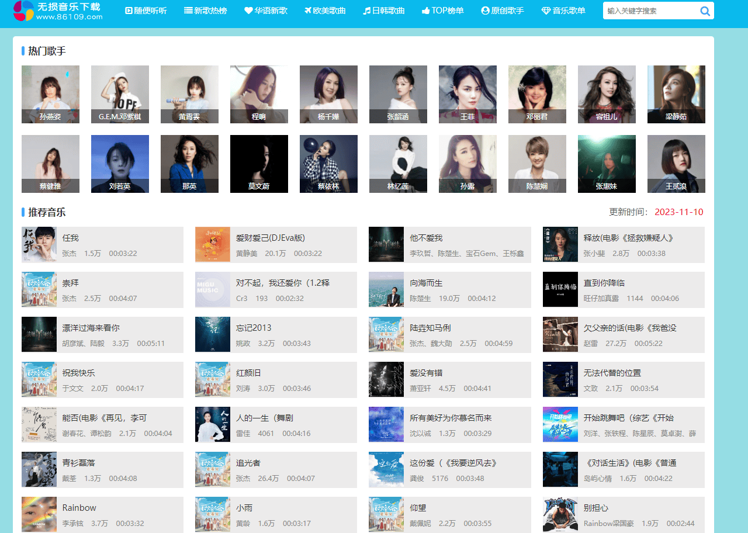This screenshot has height=533, width=748.
Task: Click the search magnifier icon
Action: click(705, 11)
